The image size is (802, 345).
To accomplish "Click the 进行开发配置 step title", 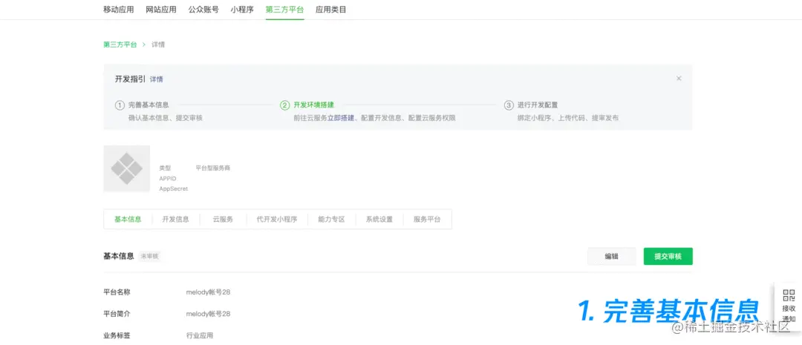I will point(538,105).
